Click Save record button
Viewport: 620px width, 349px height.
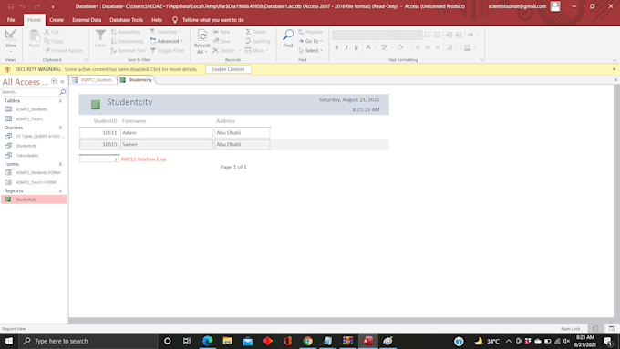click(x=222, y=41)
